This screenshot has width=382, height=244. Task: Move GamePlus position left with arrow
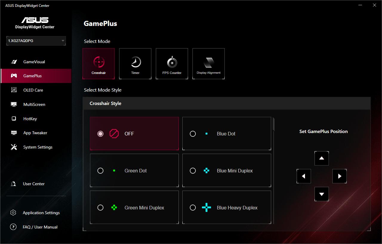[x=304, y=176]
